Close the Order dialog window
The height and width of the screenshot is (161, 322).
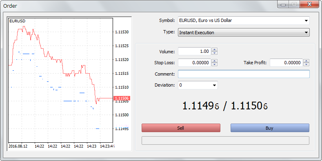pos(310,4)
